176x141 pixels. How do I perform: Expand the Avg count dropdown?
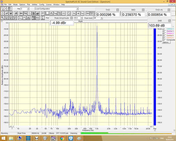click(x=28, y=9)
